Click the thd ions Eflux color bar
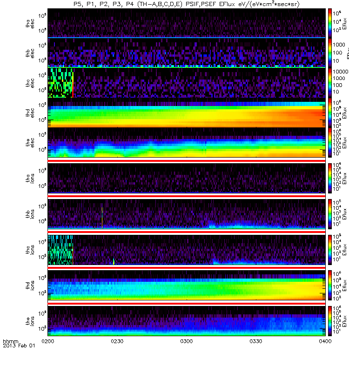349x372 pixels. click(x=330, y=285)
